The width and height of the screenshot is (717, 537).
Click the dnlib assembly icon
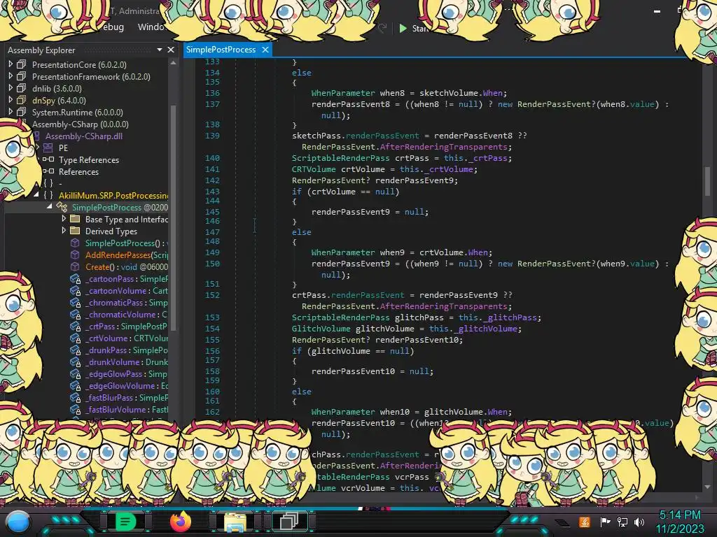21,88
